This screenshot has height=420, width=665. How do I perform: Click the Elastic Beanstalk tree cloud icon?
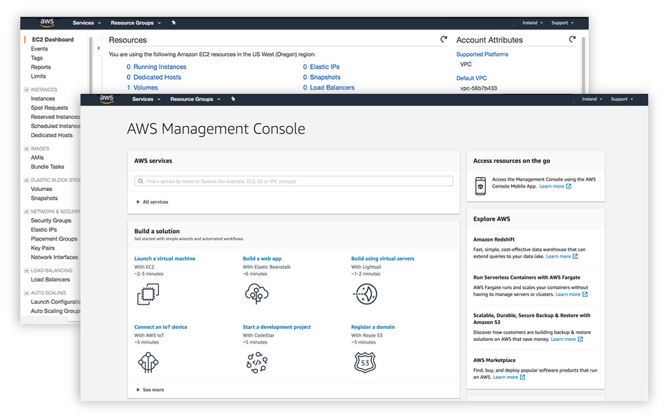point(257,293)
